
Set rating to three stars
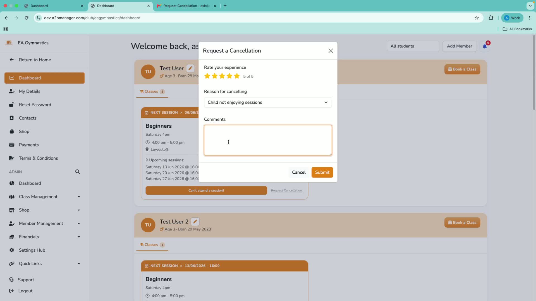(222, 76)
